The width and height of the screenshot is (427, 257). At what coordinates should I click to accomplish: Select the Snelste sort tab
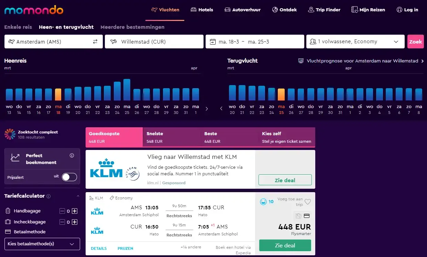pyautogui.click(x=172, y=137)
